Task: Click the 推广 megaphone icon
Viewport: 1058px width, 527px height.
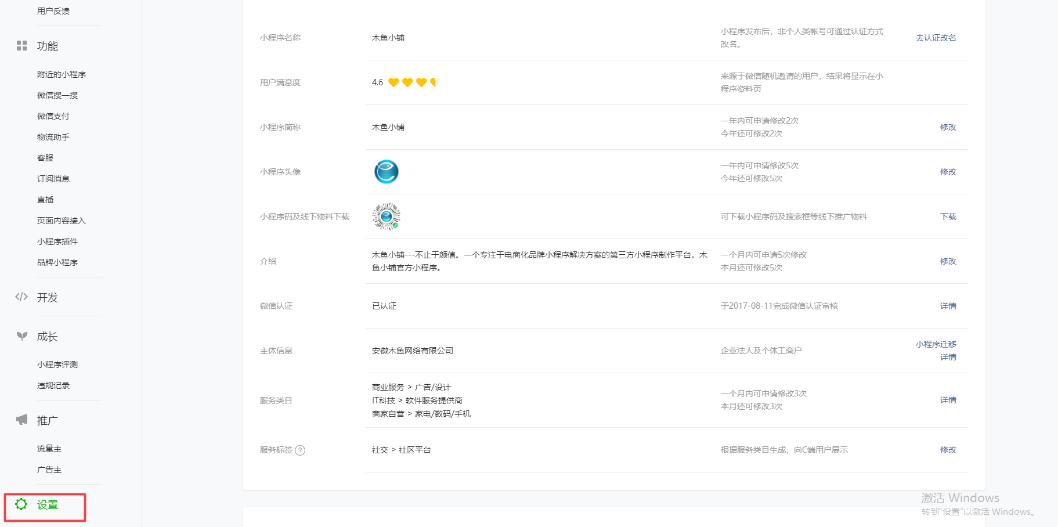Action: point(21,420)
